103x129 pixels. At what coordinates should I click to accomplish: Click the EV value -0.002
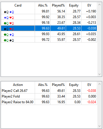[x=91, y=40]
